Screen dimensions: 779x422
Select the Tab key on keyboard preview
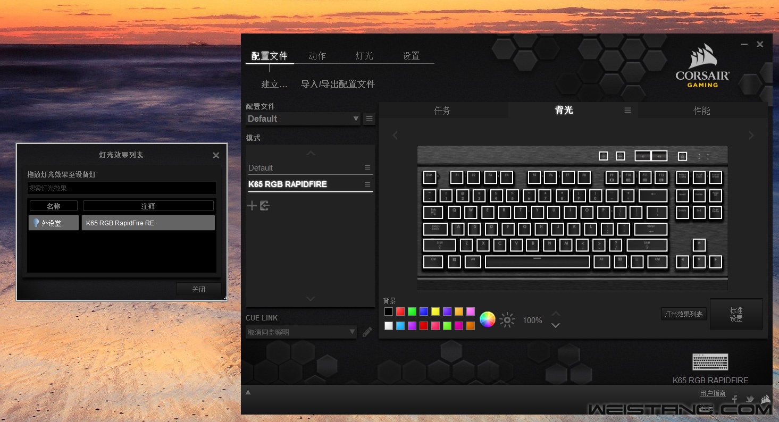(x=433, y=213)
